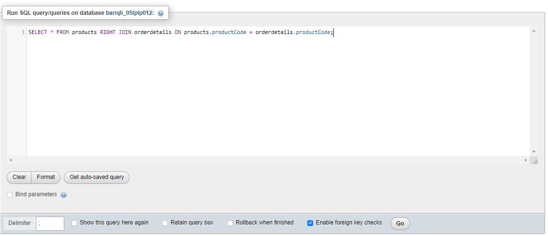
Task: Click line number 1 in gutter
Action: (23, 32)
